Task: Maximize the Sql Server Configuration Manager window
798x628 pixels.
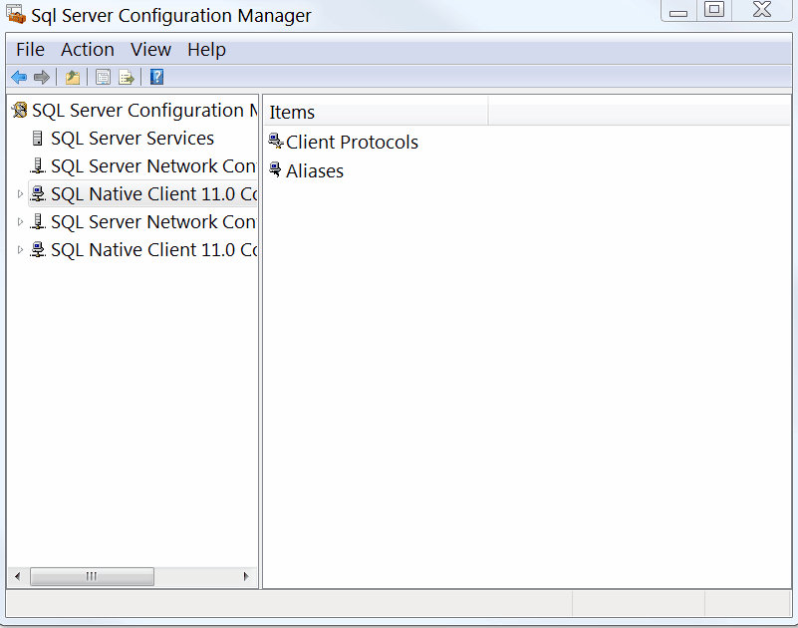Action: [x=714, y=10]
